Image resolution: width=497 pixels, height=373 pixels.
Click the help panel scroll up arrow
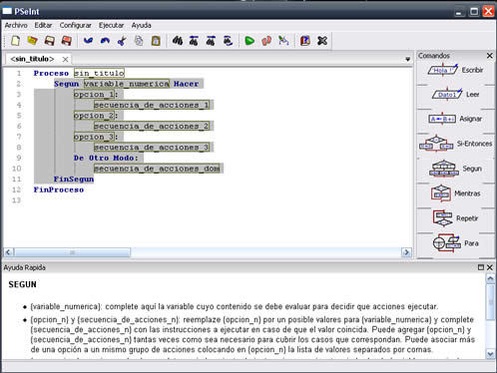pos(490,278)
